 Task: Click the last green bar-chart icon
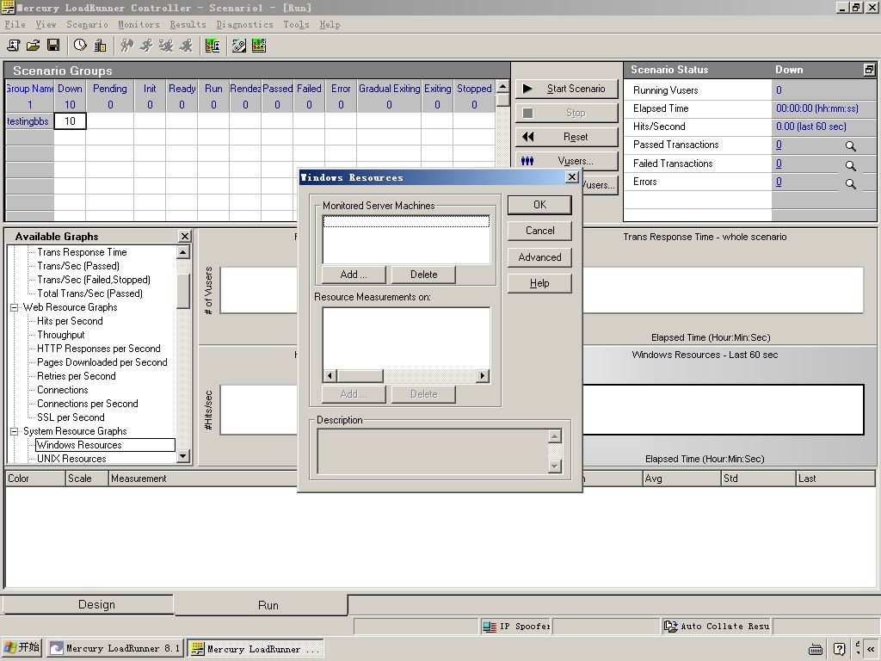coord(259,46)
